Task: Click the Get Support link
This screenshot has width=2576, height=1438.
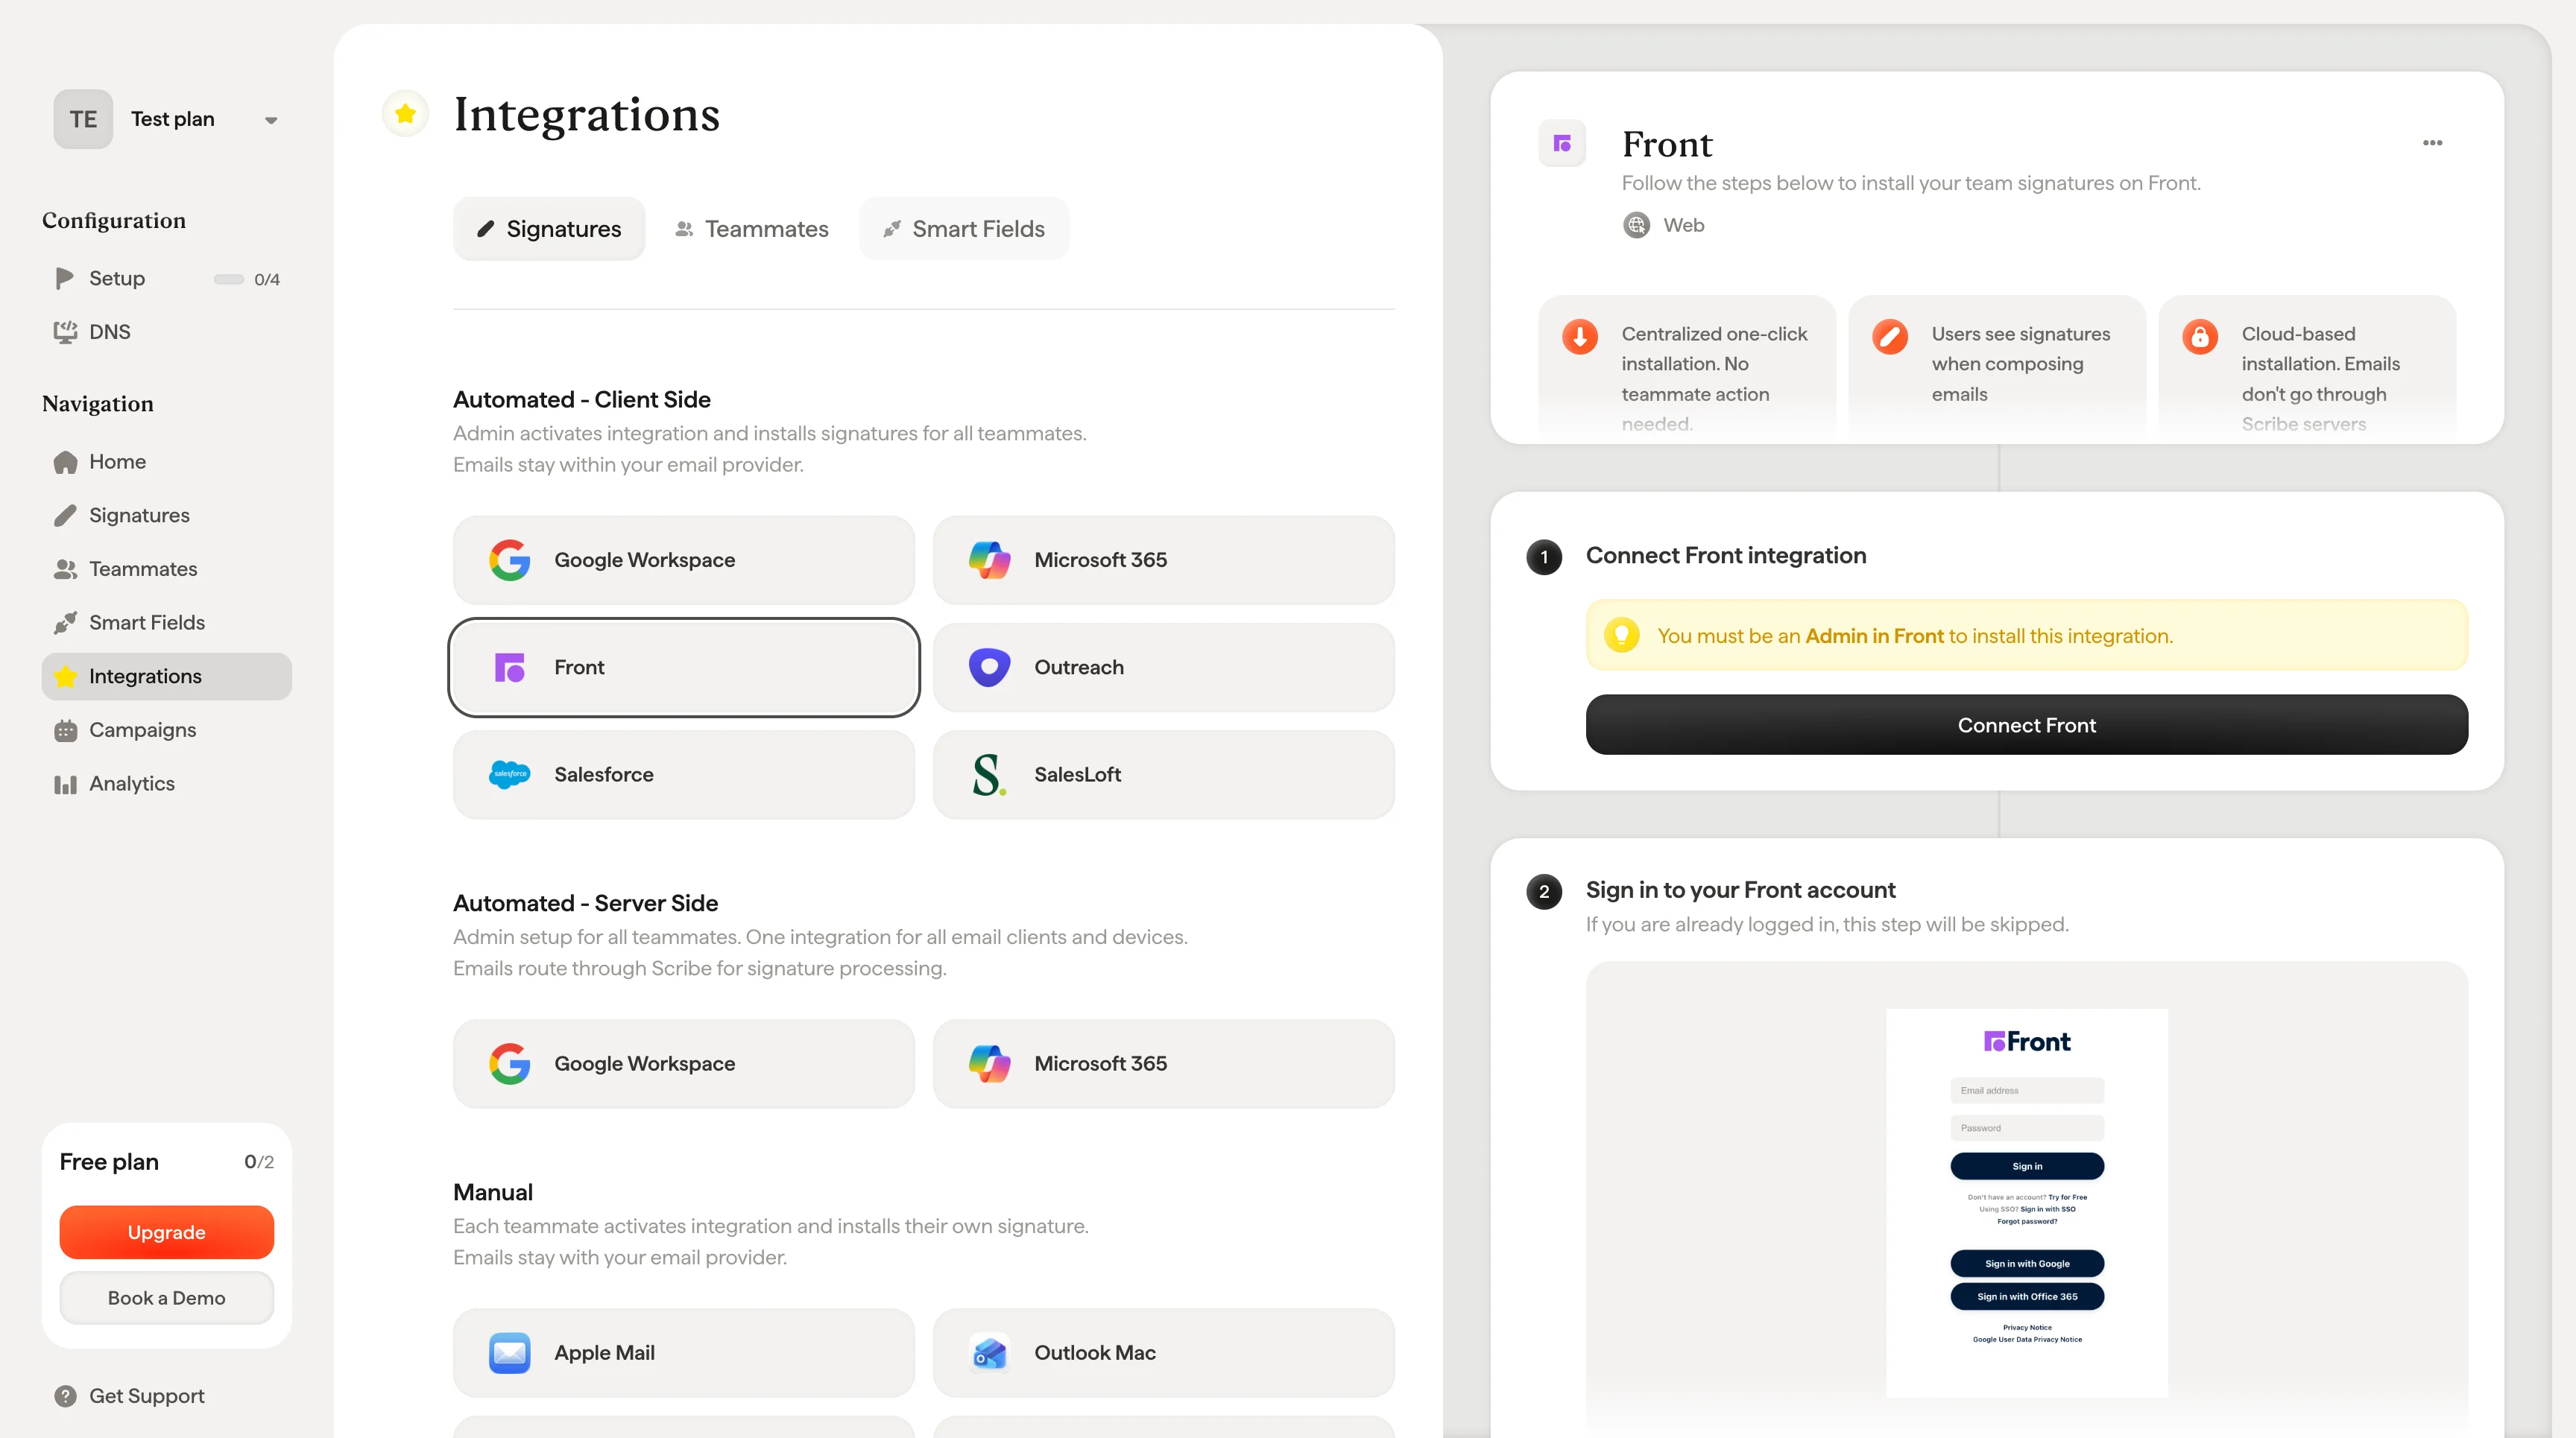Action: tap(146, 1396)
